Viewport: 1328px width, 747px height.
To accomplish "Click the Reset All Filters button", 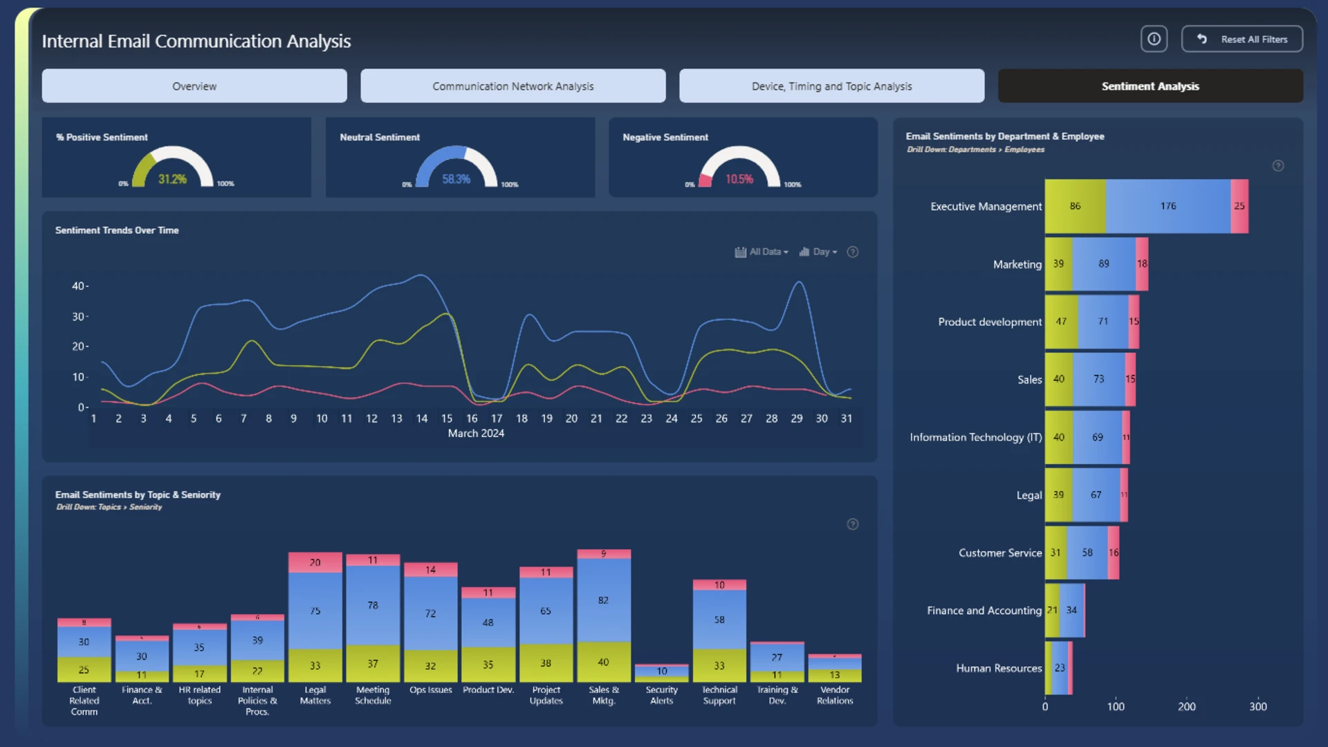I will coord(1242,39).
